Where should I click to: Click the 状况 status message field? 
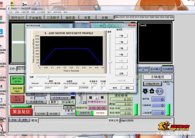(x=73, y=121)
